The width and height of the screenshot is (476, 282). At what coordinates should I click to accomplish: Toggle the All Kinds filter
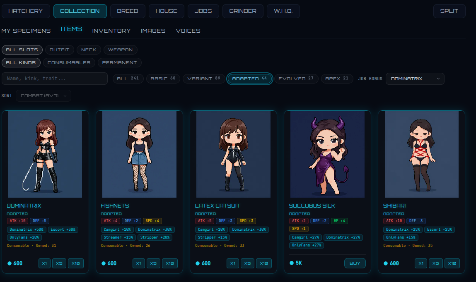point(21,62)
